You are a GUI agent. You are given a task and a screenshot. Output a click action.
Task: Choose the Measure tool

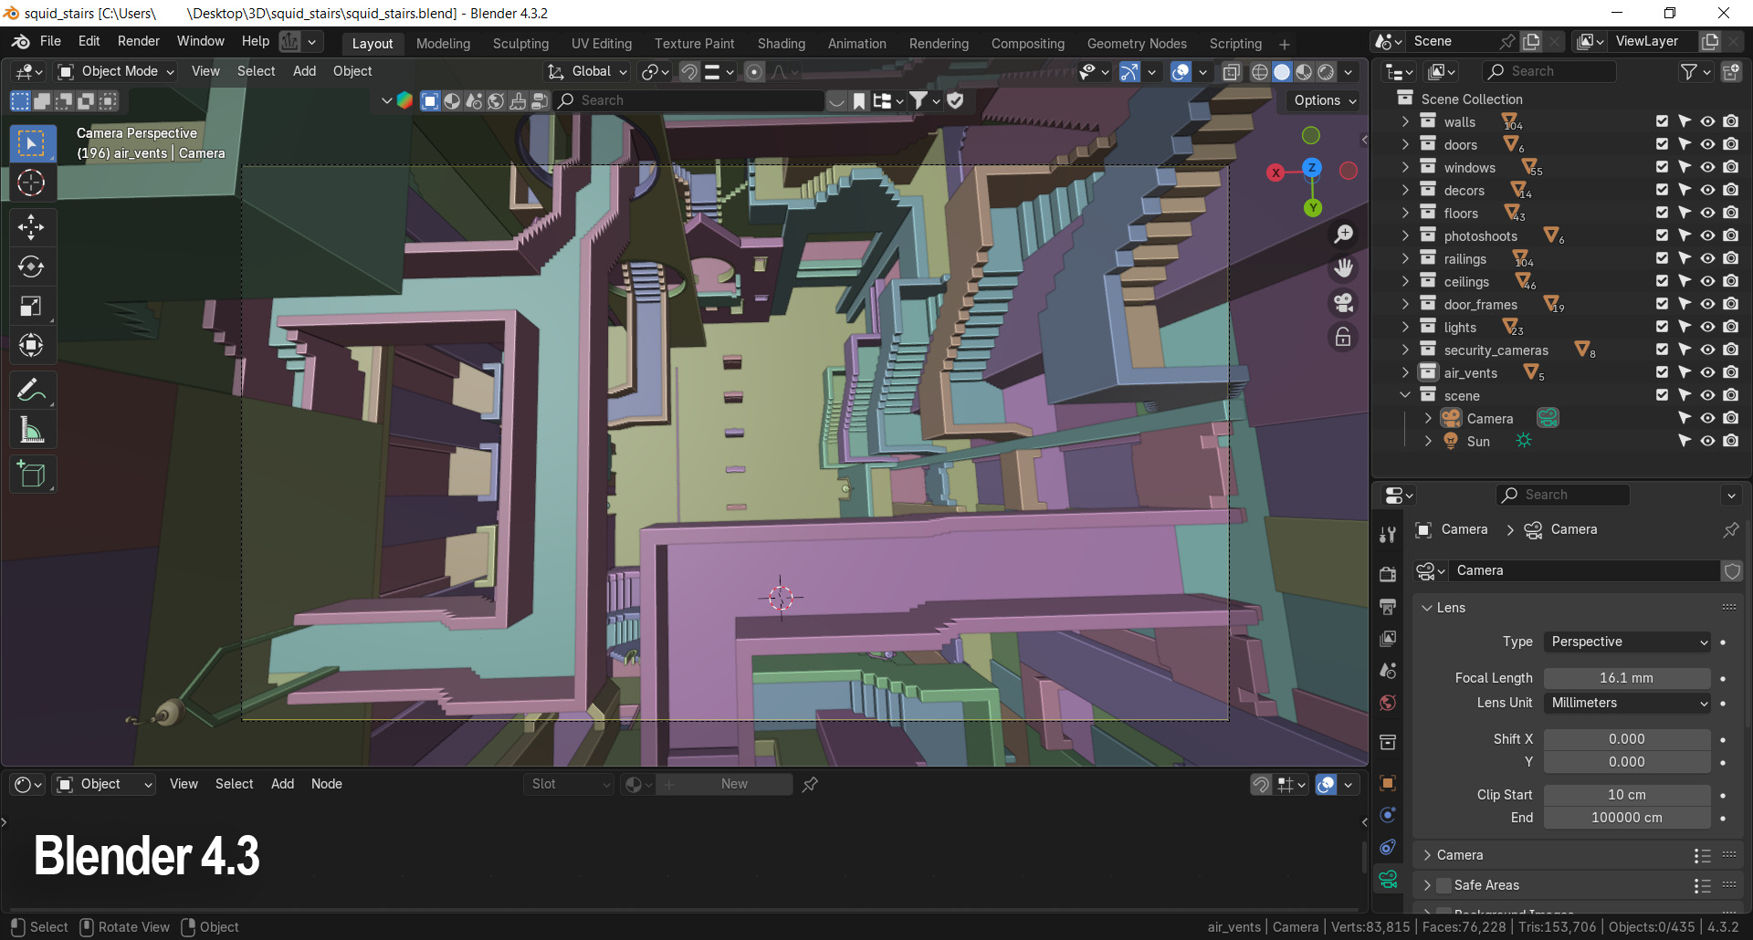pyautogui.click(x=32, y=430)
